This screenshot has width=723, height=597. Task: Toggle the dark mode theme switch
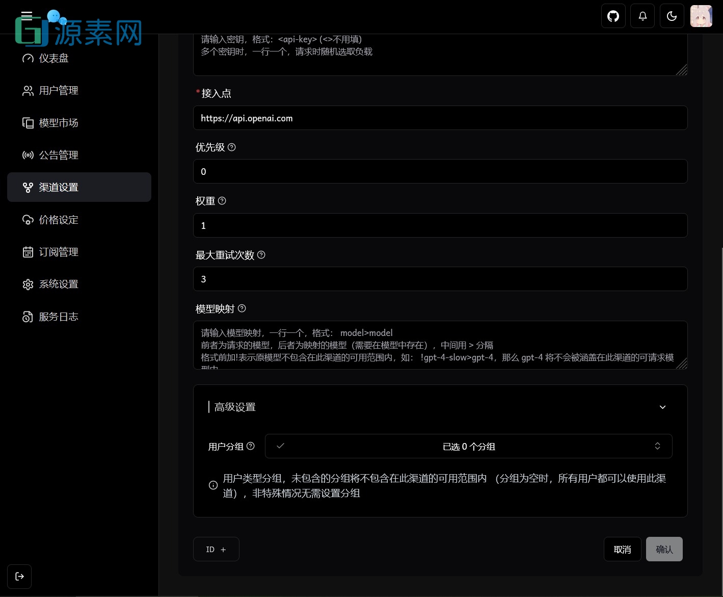(672, 16)
